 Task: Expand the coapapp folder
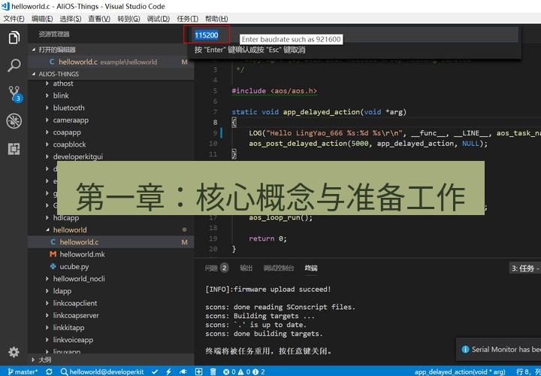(x=67, y=132)
